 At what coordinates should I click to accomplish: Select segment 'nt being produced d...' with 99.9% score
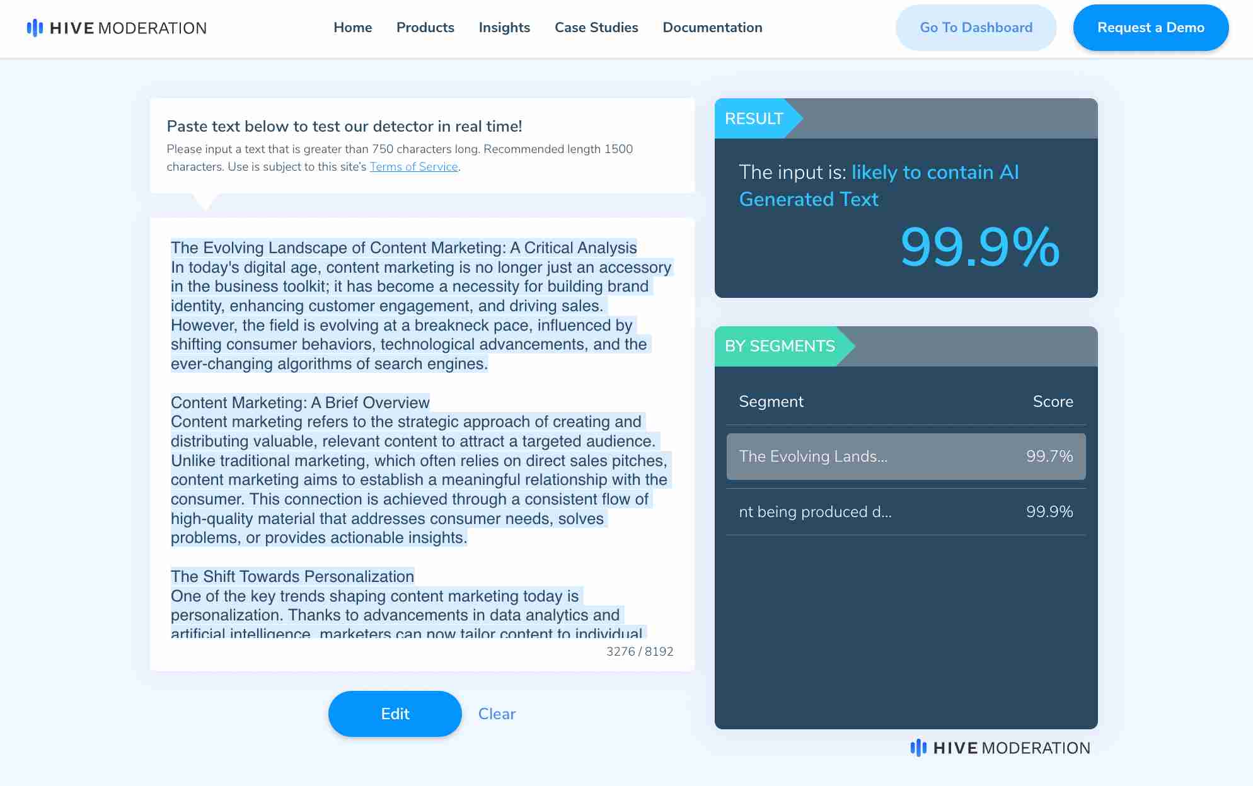click(906, 511)
